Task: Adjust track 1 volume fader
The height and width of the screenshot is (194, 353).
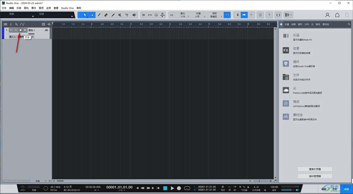Action: pos(22,34)
